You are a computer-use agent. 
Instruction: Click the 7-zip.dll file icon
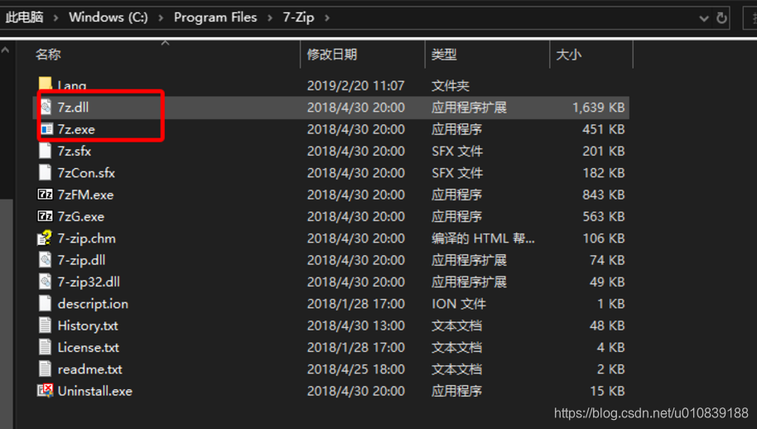pos(46,259)
